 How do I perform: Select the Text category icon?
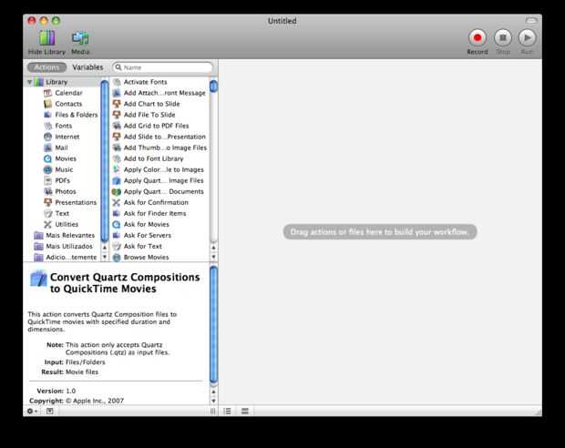pos(47,214)
